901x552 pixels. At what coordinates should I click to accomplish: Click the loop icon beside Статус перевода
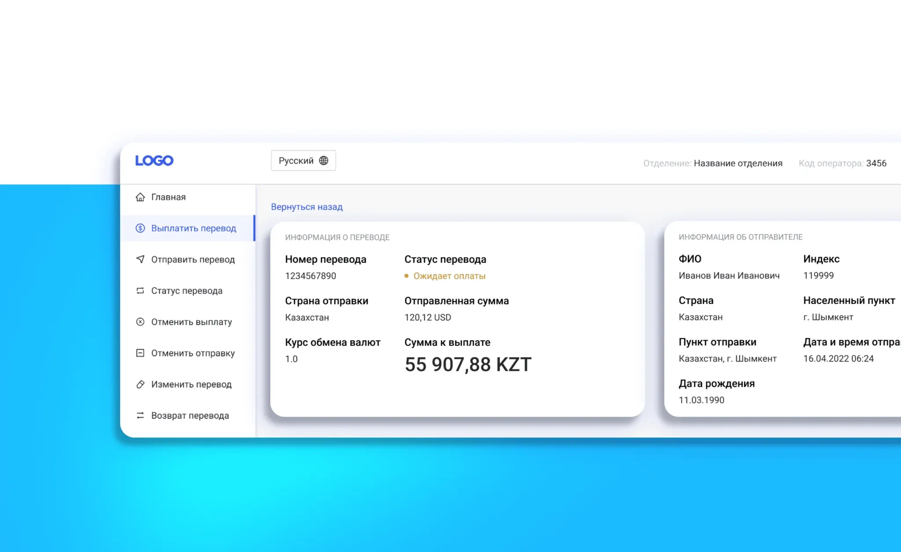pyautogui.click(x=140, y=291)
